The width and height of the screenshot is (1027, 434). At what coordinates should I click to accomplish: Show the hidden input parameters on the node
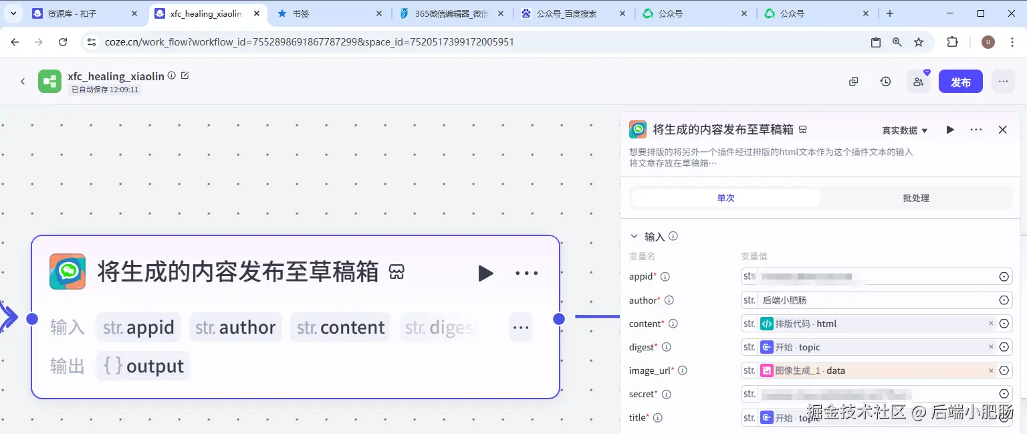[521, 328]
